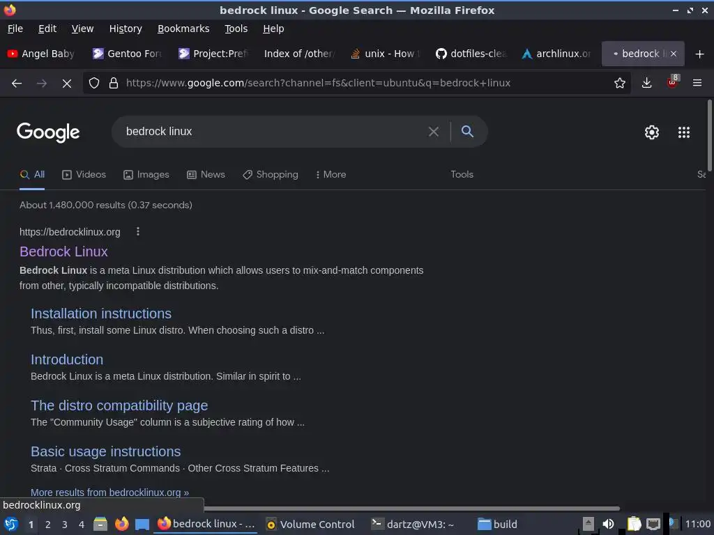Open the Help menu
The image size is (714, 535).
273,29
